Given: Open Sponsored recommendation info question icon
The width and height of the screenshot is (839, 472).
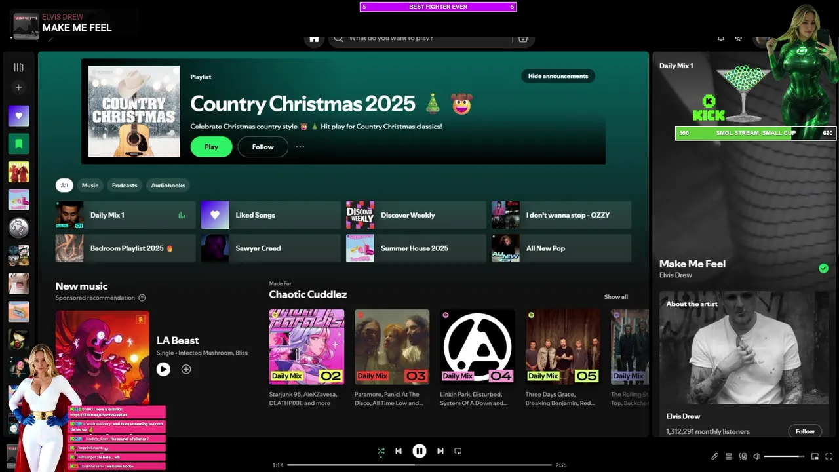Looking at the screenshot, I should pos(142,298).
